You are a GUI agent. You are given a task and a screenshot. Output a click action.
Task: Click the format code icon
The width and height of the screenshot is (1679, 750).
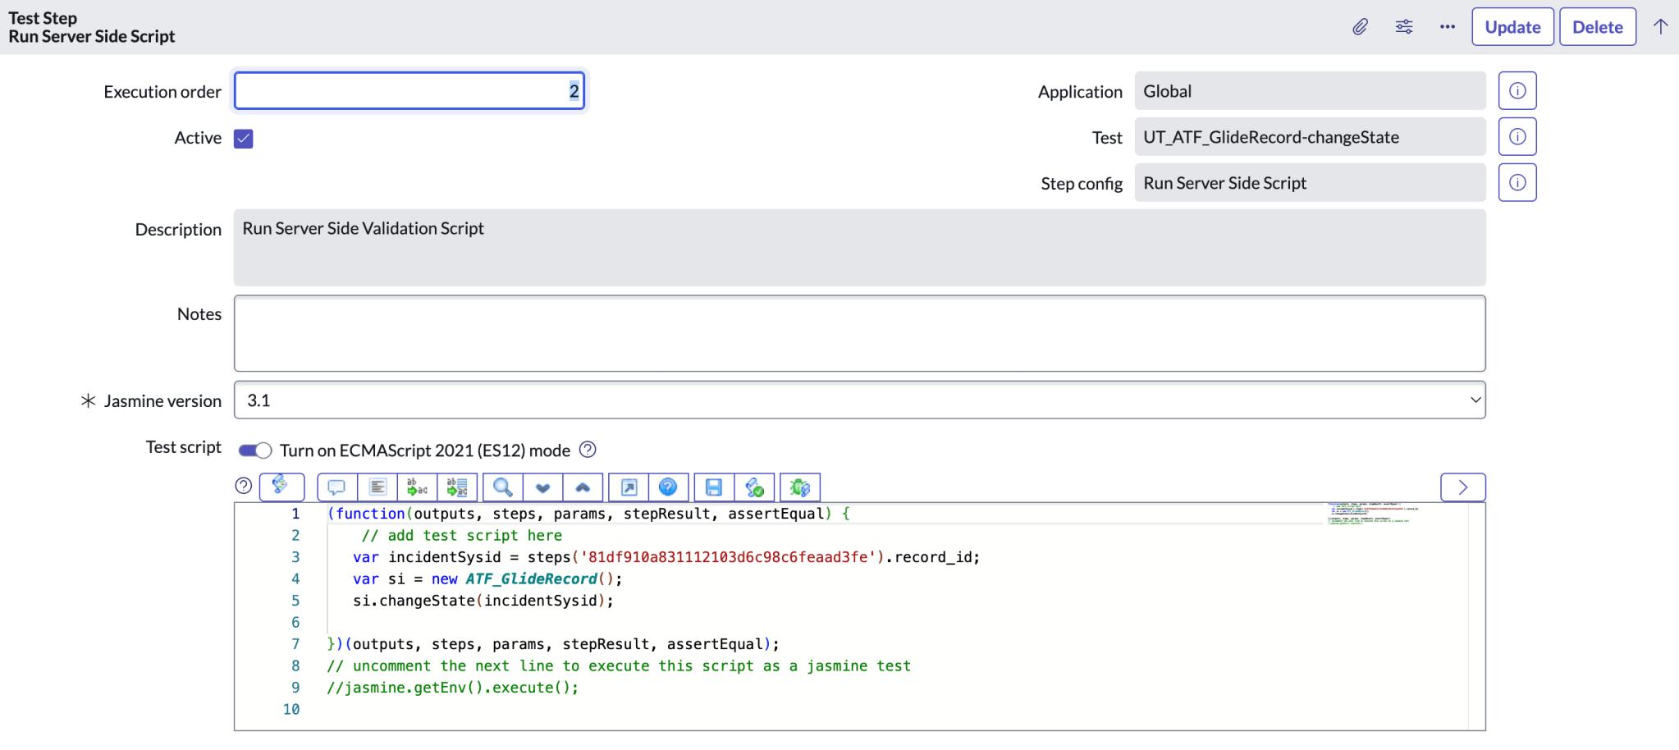(x=377, y=487)
